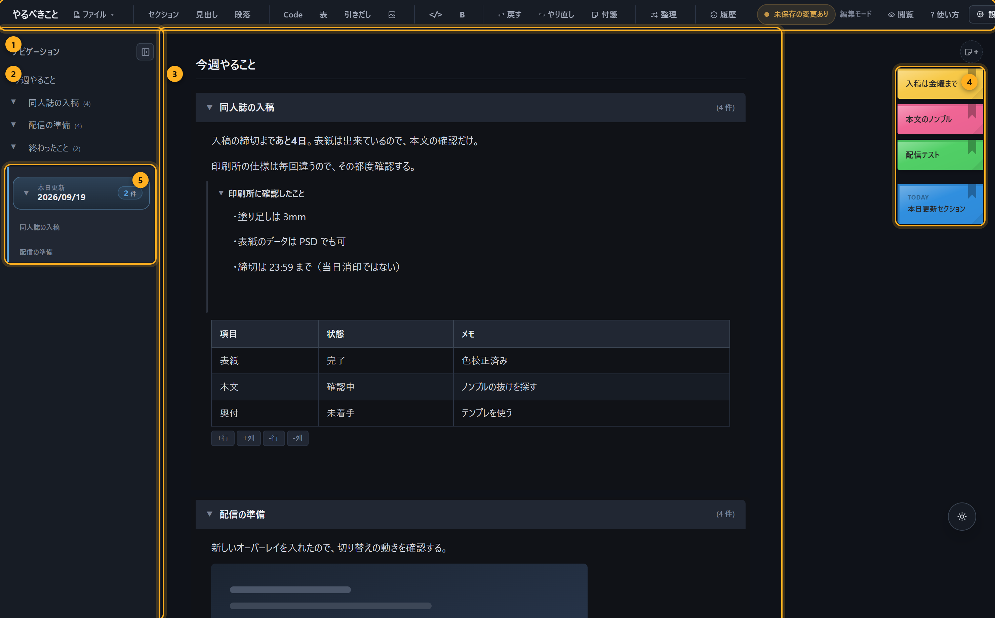Open the ファイル dropdown menu
This screenshot has height=618, width=995.
(x=94, y=14)
